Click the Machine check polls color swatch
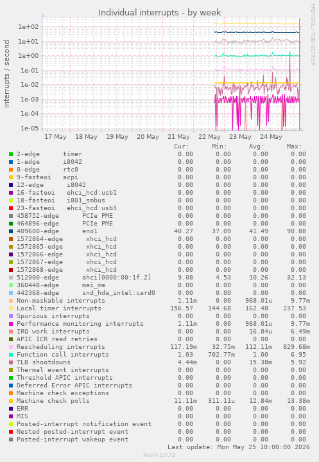Image resolution: width=319 pixels, height=462 pixels. (11, 401)
